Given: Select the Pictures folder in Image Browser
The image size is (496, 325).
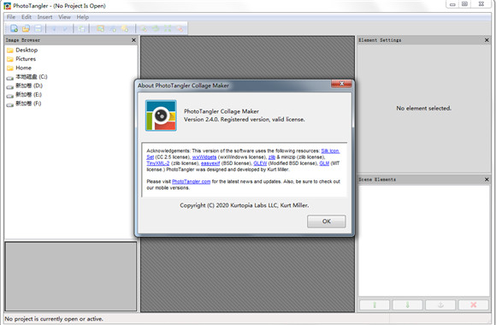Looking at the screenshot, I should coord(21,59).
